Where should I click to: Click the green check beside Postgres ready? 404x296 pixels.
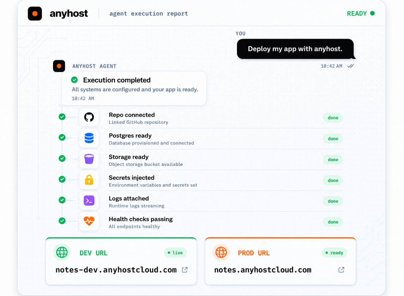[x=62, y=138]
